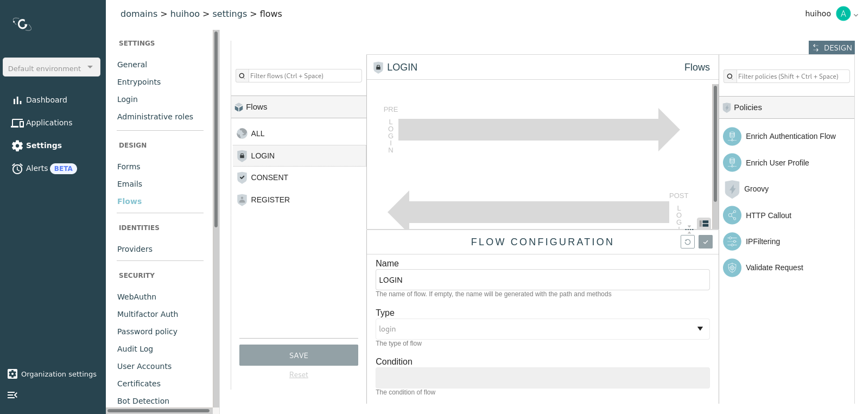Open the Emails settings page
The image size is (863, 414).
point(130,184)
